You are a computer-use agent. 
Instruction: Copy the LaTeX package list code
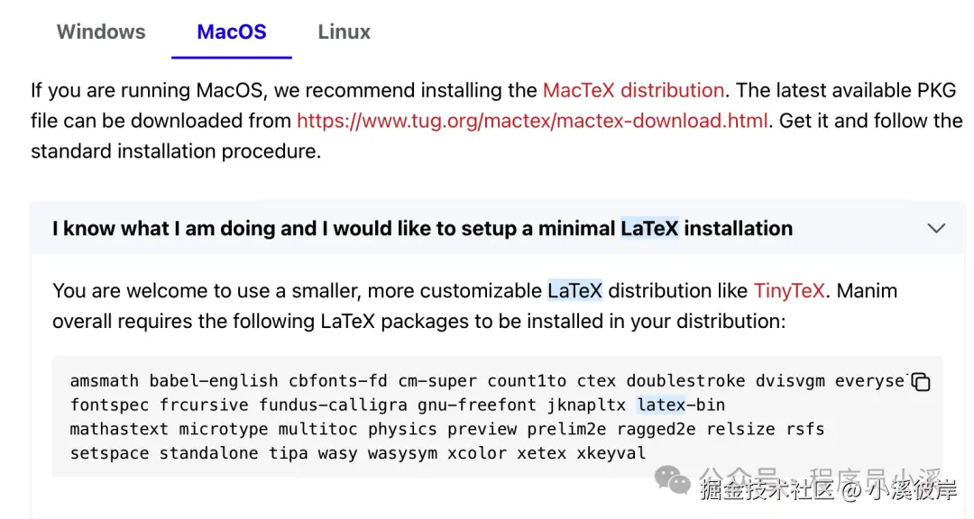pos(921,382)
